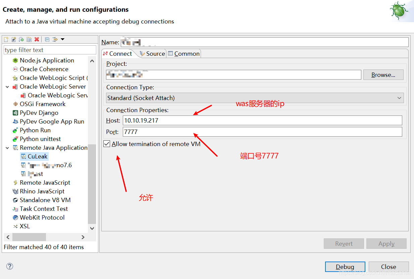The width and height of the screenshot is (414, 279).
Task: Select the Oracle WebLogic Serv child item
Action: point(54,95)
